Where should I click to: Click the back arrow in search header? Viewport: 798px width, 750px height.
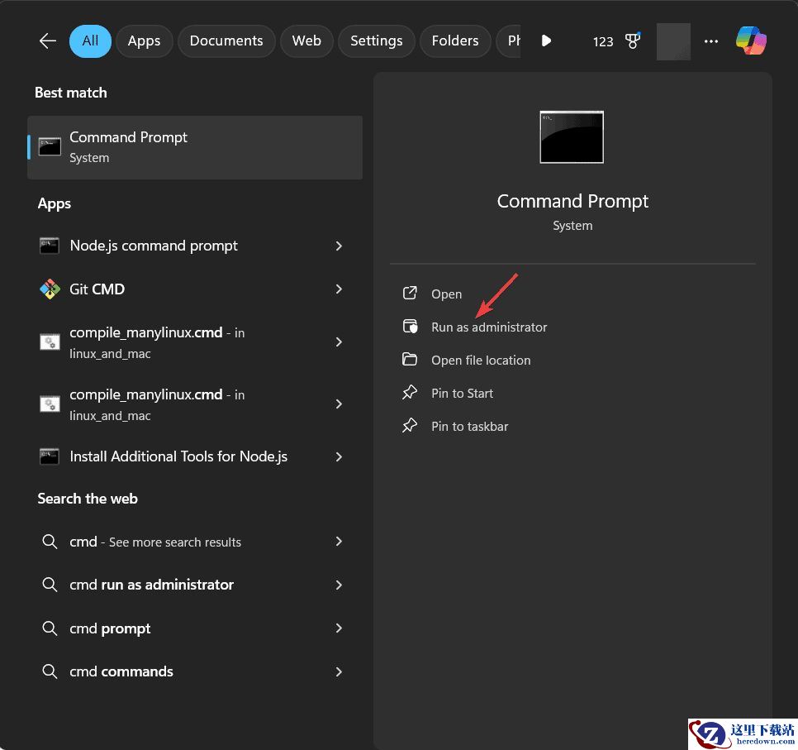(x=47, y=41)
